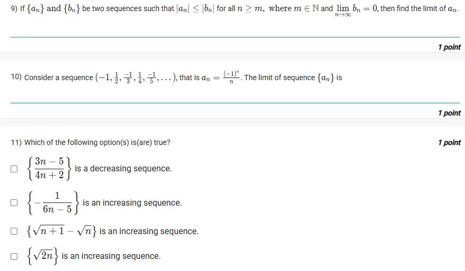Click the (3n−5)/(4n+2) fraction formula
This screenshot has width=465, height=271.
[49, 169]
